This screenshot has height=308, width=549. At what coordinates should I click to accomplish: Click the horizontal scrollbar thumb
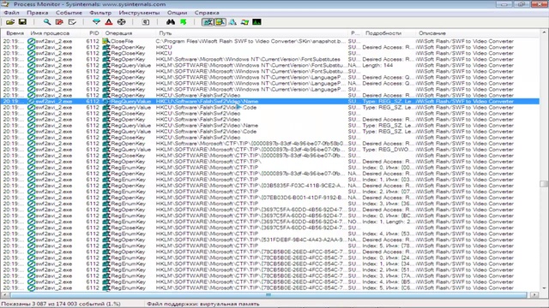click(268, 295)
